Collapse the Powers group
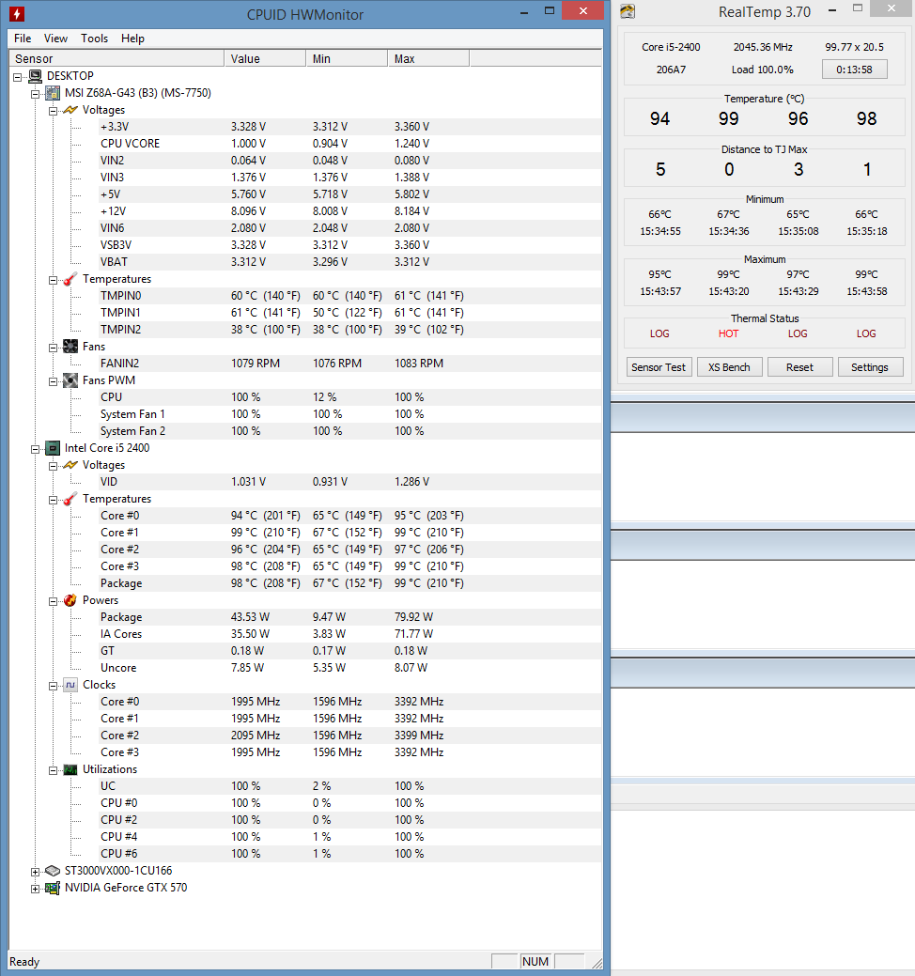 [53, 601]
